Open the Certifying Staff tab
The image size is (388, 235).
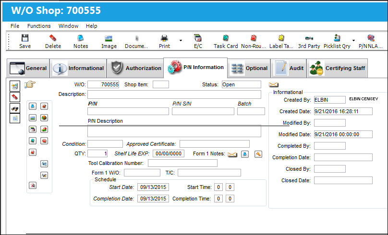coord(337,68)
